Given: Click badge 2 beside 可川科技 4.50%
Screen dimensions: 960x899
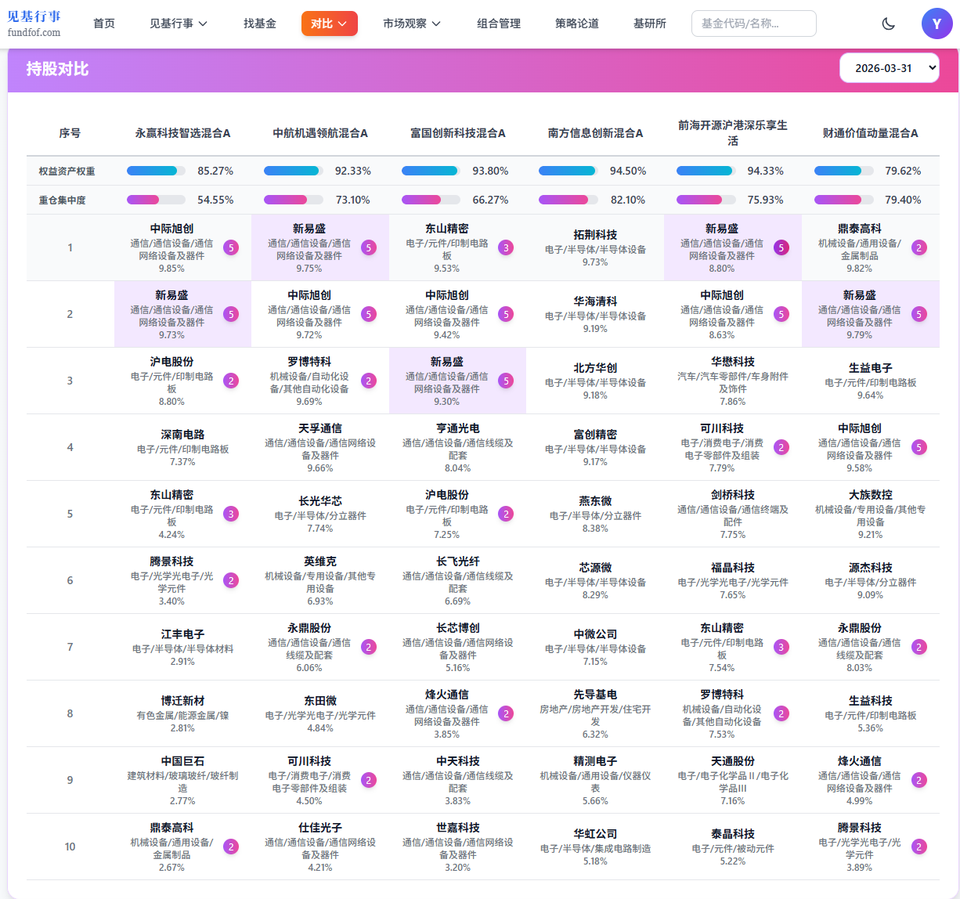Looking at the screenshot, I should (x=369, y=780).
